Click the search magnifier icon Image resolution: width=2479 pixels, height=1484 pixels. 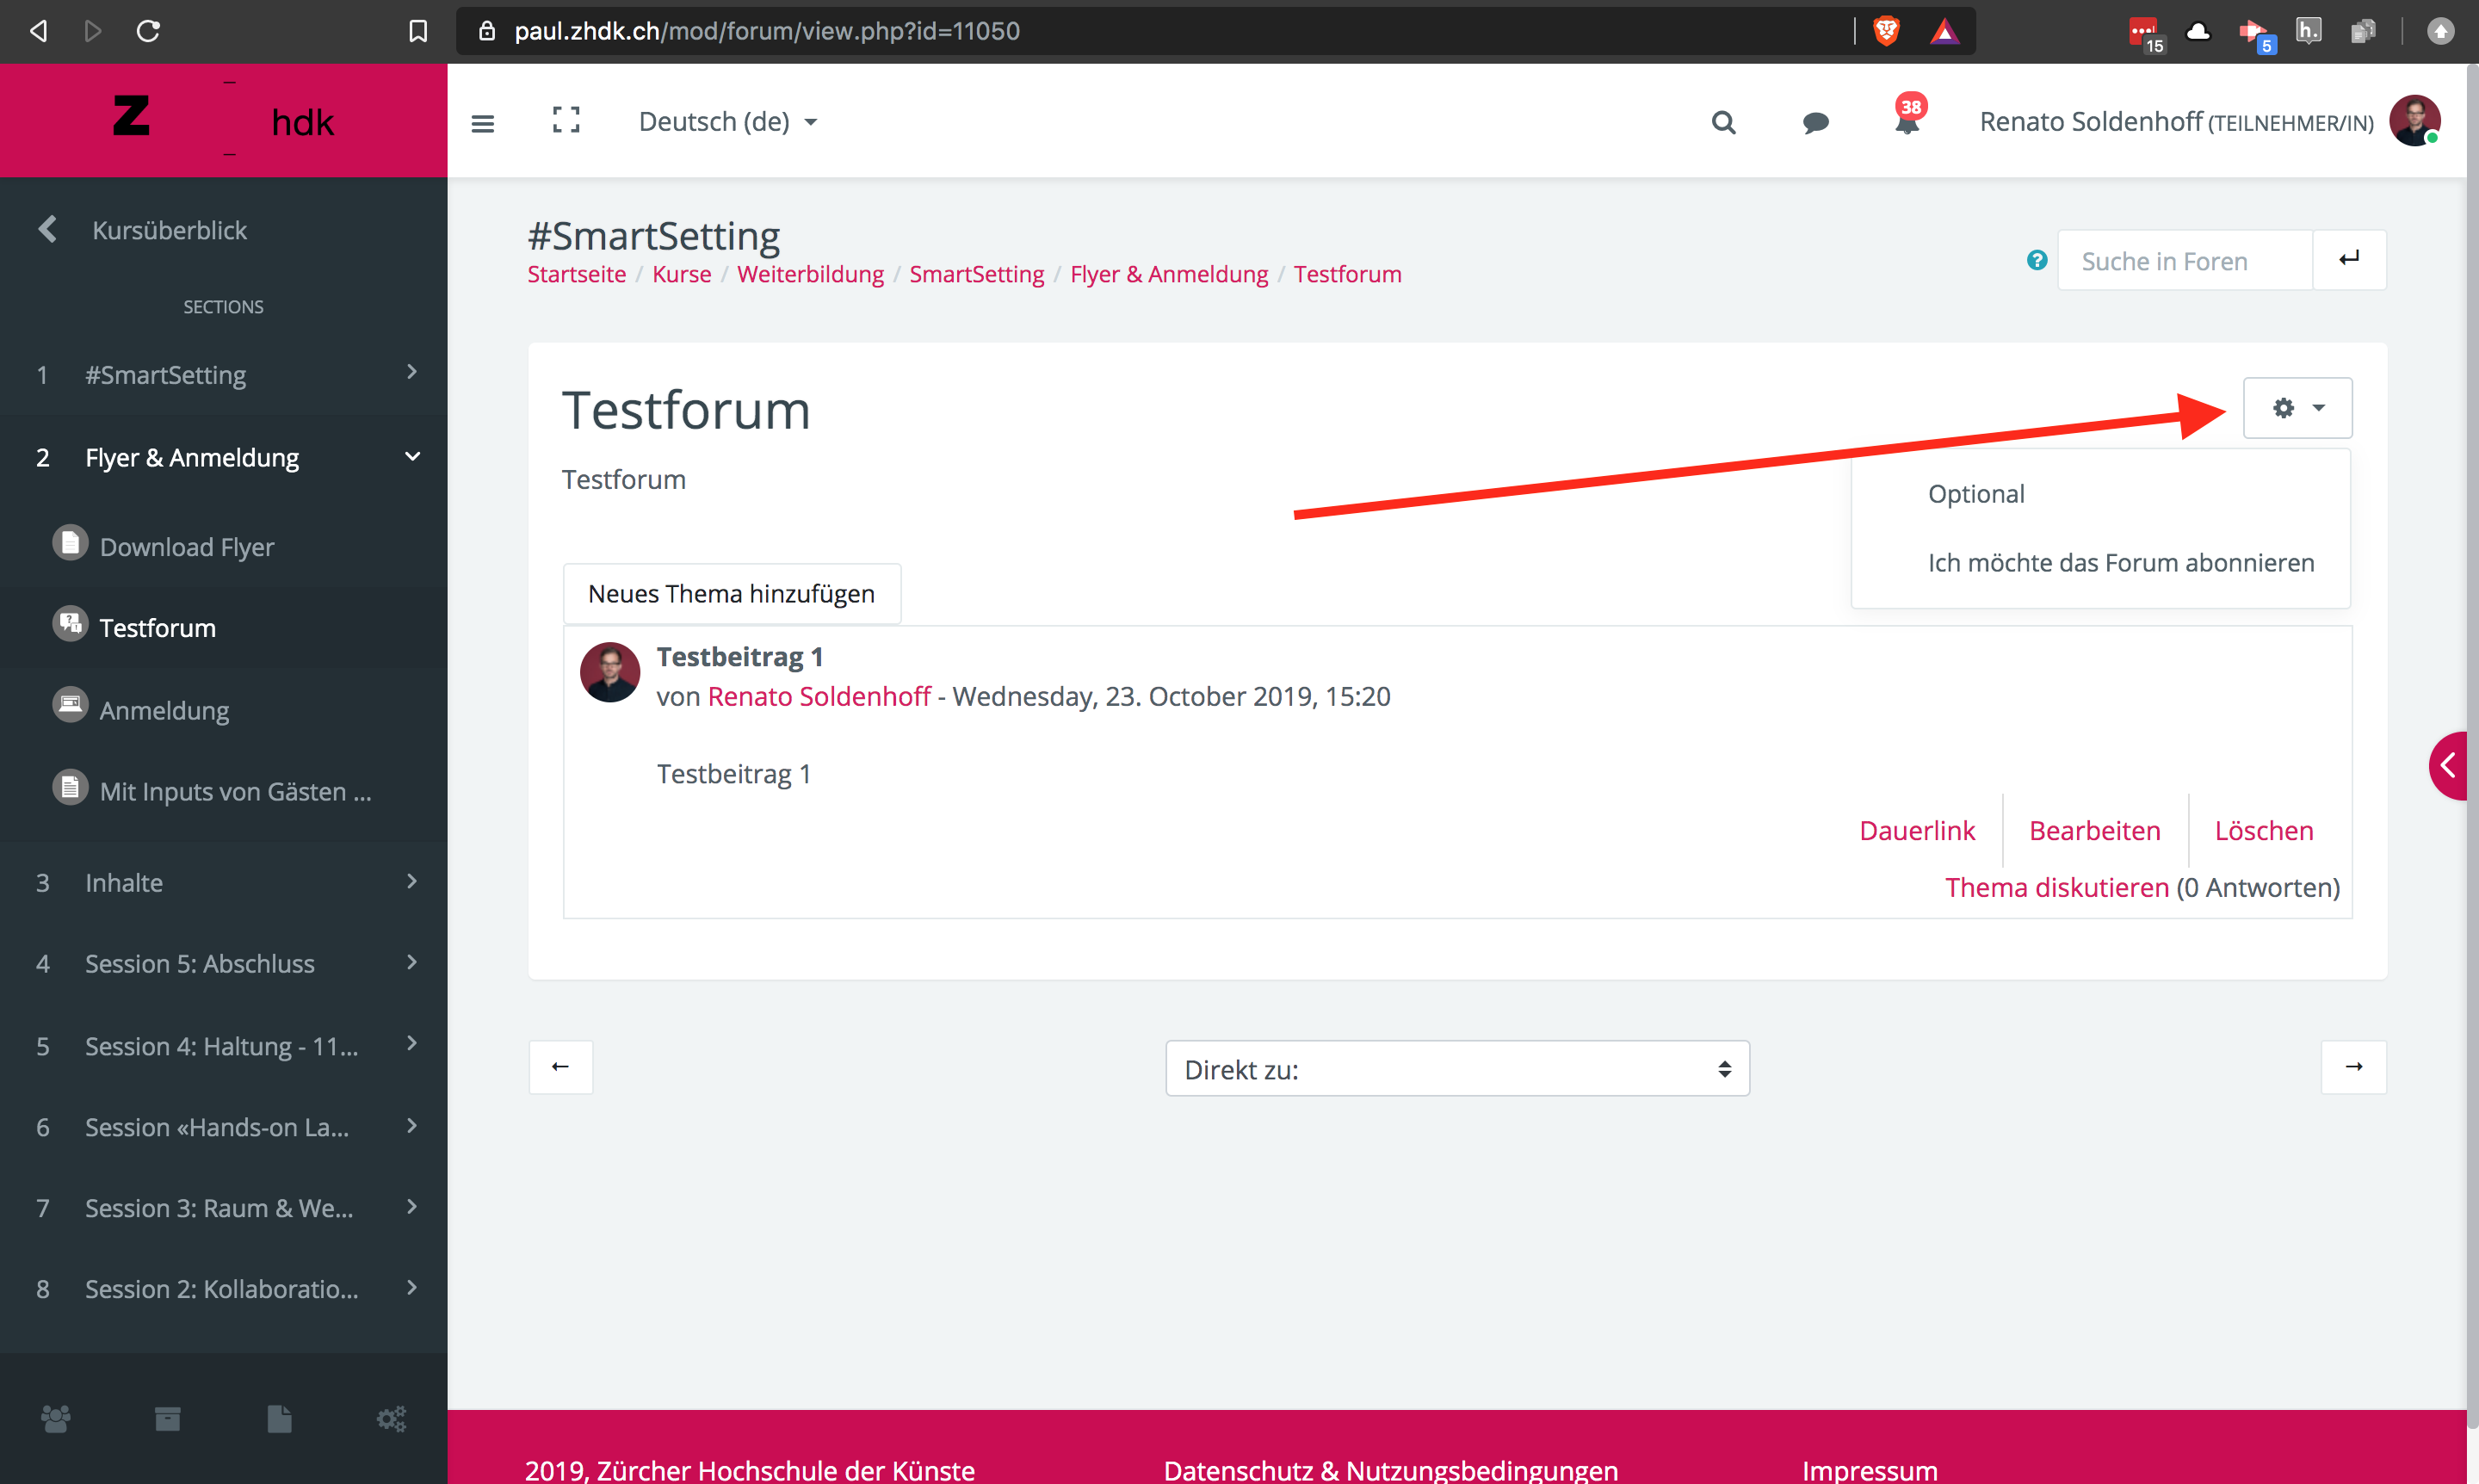[x=1723, y=122]
